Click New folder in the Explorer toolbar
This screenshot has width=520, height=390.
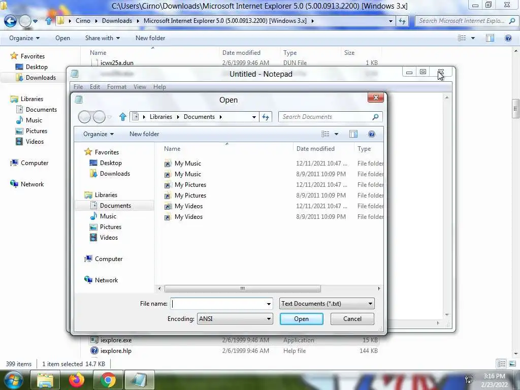pos(150,38)
